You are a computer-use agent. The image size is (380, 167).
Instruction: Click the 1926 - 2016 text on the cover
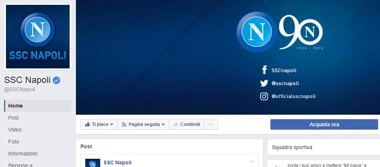point(310,48)
